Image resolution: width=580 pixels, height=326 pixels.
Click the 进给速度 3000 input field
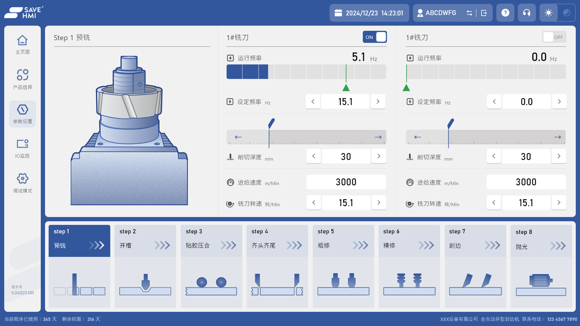[x=346, y=182]
